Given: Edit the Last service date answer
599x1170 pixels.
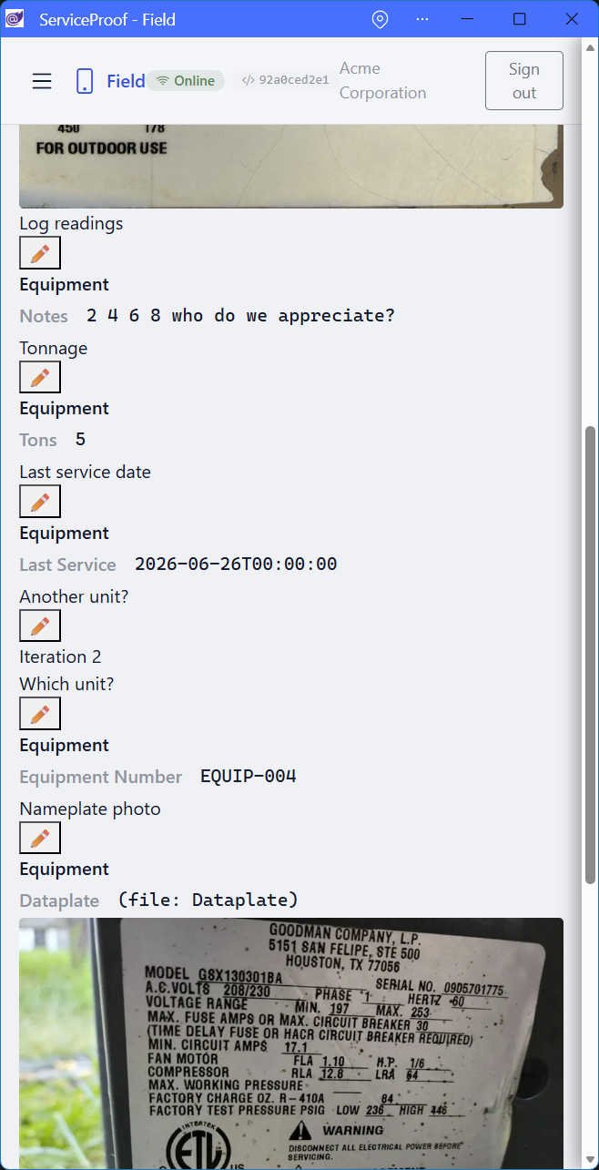Looking at the screenshot, I should pos(40,502).
